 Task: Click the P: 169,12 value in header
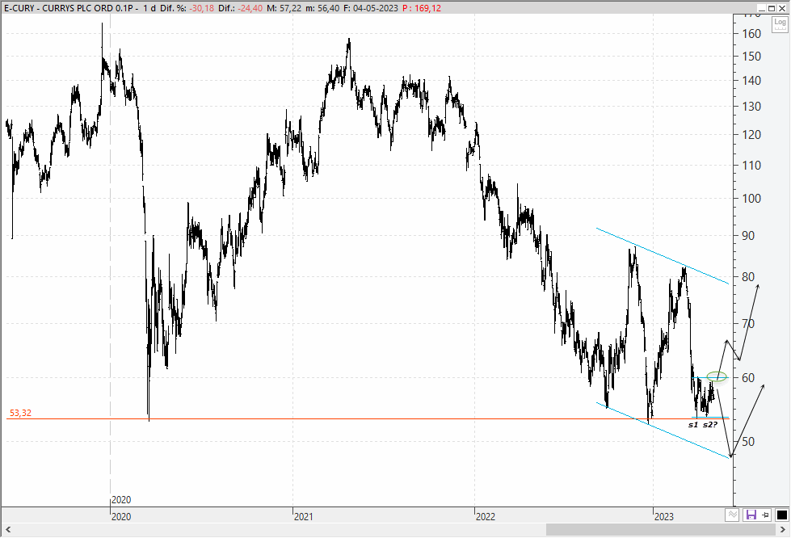click(x=422, y=8)
